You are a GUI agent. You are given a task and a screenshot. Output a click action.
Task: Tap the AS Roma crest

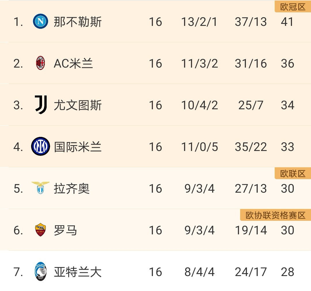pos(41,230)
